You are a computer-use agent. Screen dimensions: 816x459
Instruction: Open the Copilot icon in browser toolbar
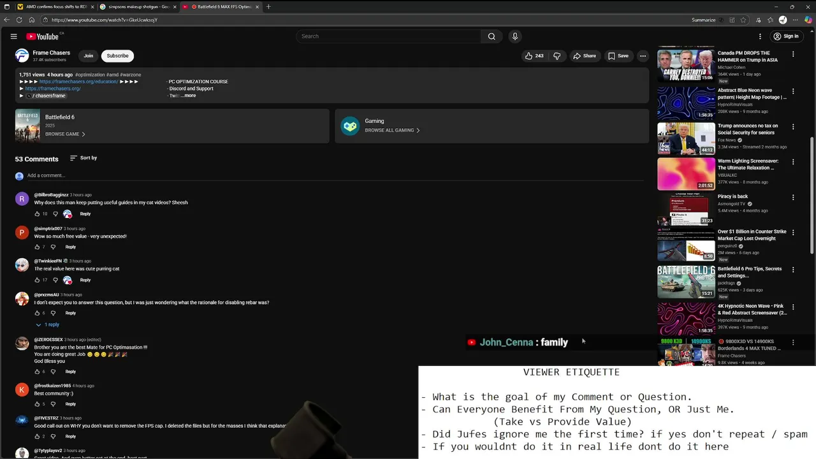point(808,20)
